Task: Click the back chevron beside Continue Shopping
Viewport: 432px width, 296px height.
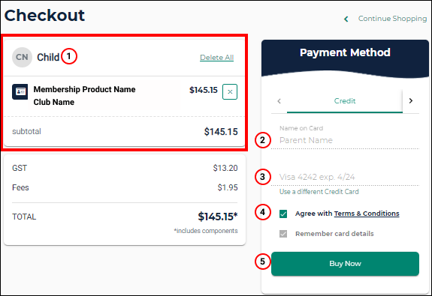Action: coord(346,19)
